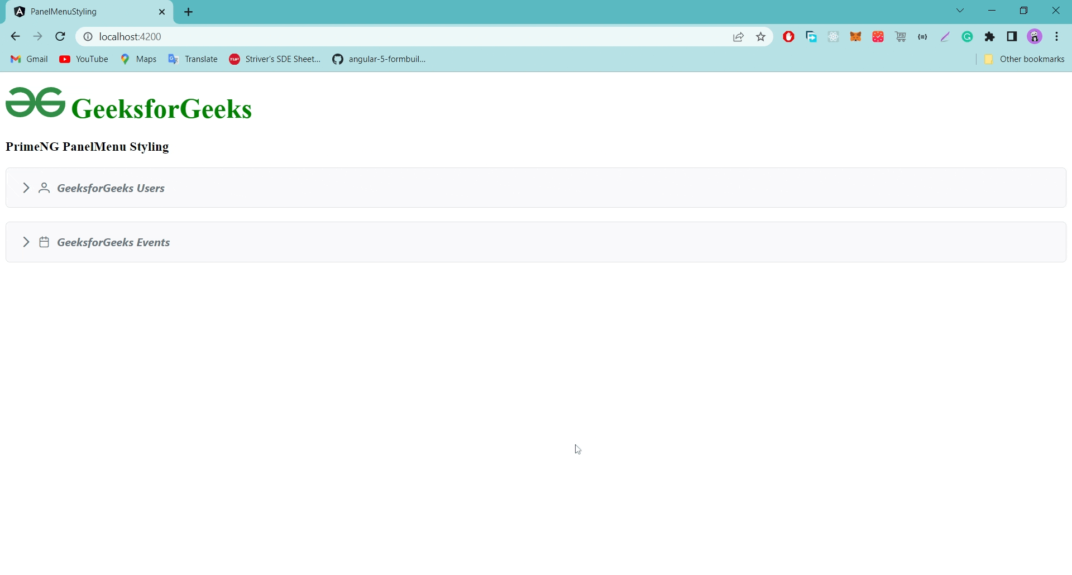
Task: Open the MetaMask fox extension
Action: 856,37
